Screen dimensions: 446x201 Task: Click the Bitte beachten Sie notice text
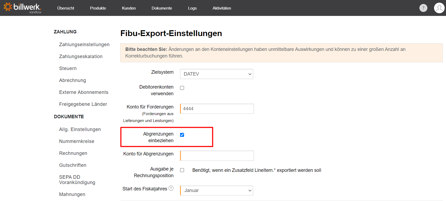[x=265, y=53]
